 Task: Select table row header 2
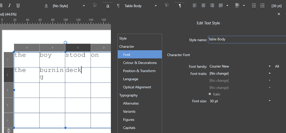click(x=9, y=75)
